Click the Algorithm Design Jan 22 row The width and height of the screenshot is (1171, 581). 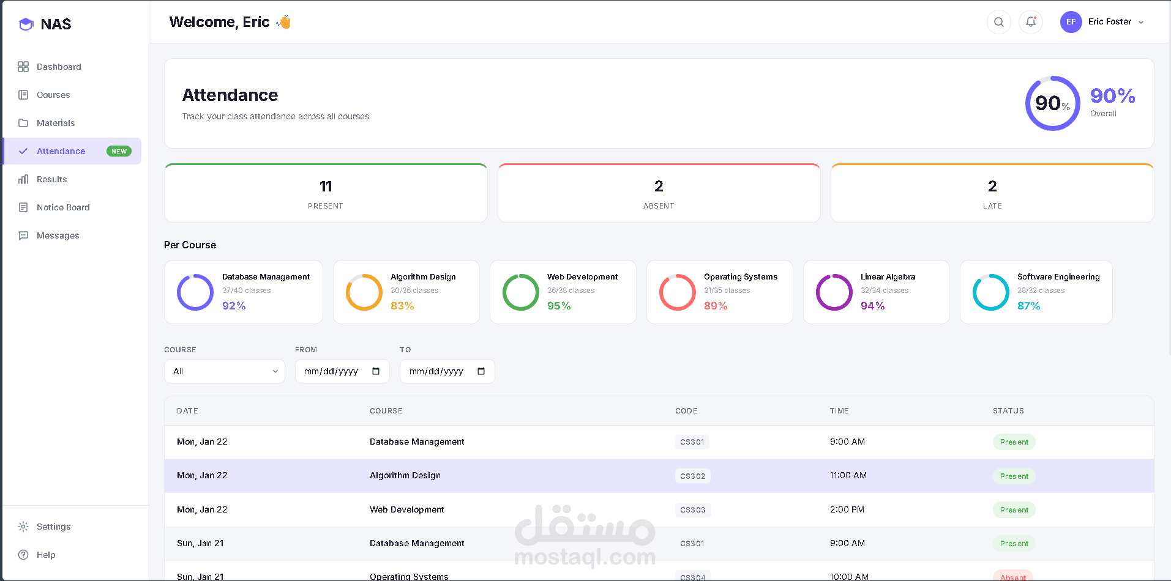pos(659,476)
